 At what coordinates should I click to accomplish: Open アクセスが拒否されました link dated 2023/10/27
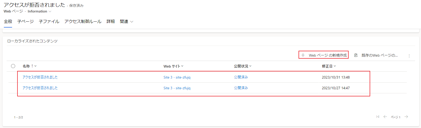click(x=40, y=88)
